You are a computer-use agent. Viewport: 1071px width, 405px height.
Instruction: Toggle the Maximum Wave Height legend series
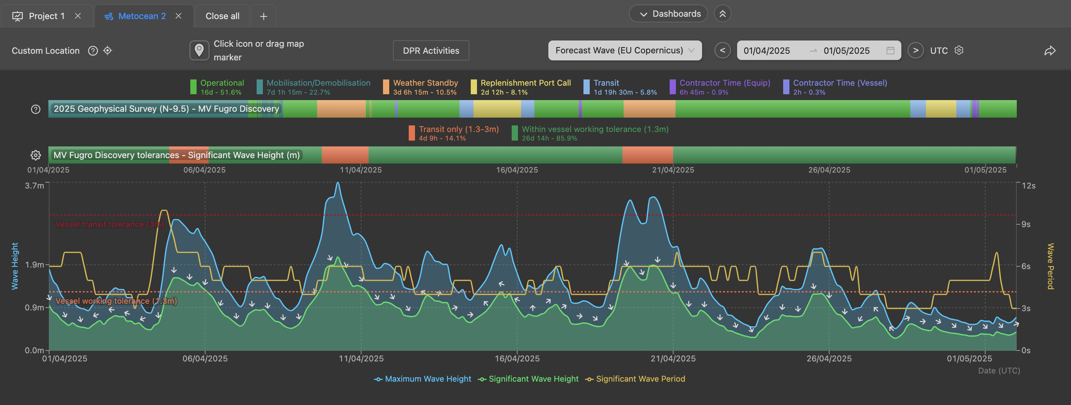pos(422,379)
